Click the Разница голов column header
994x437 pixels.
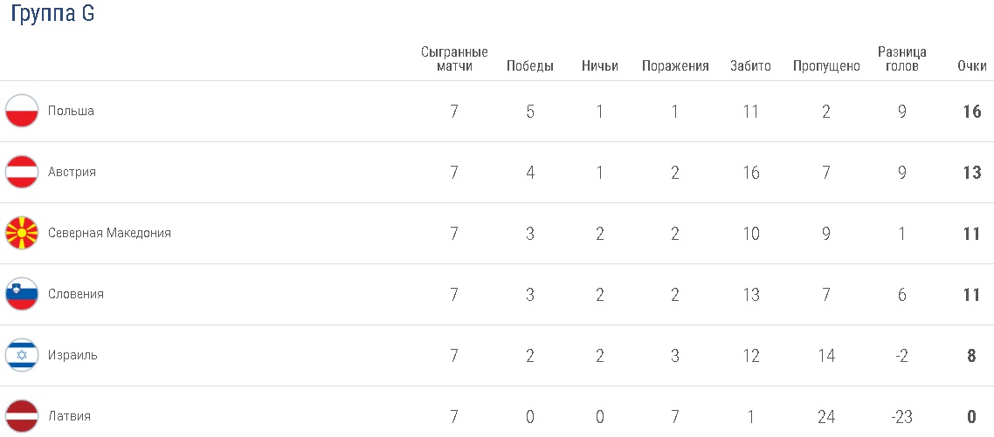click(902, 59)
